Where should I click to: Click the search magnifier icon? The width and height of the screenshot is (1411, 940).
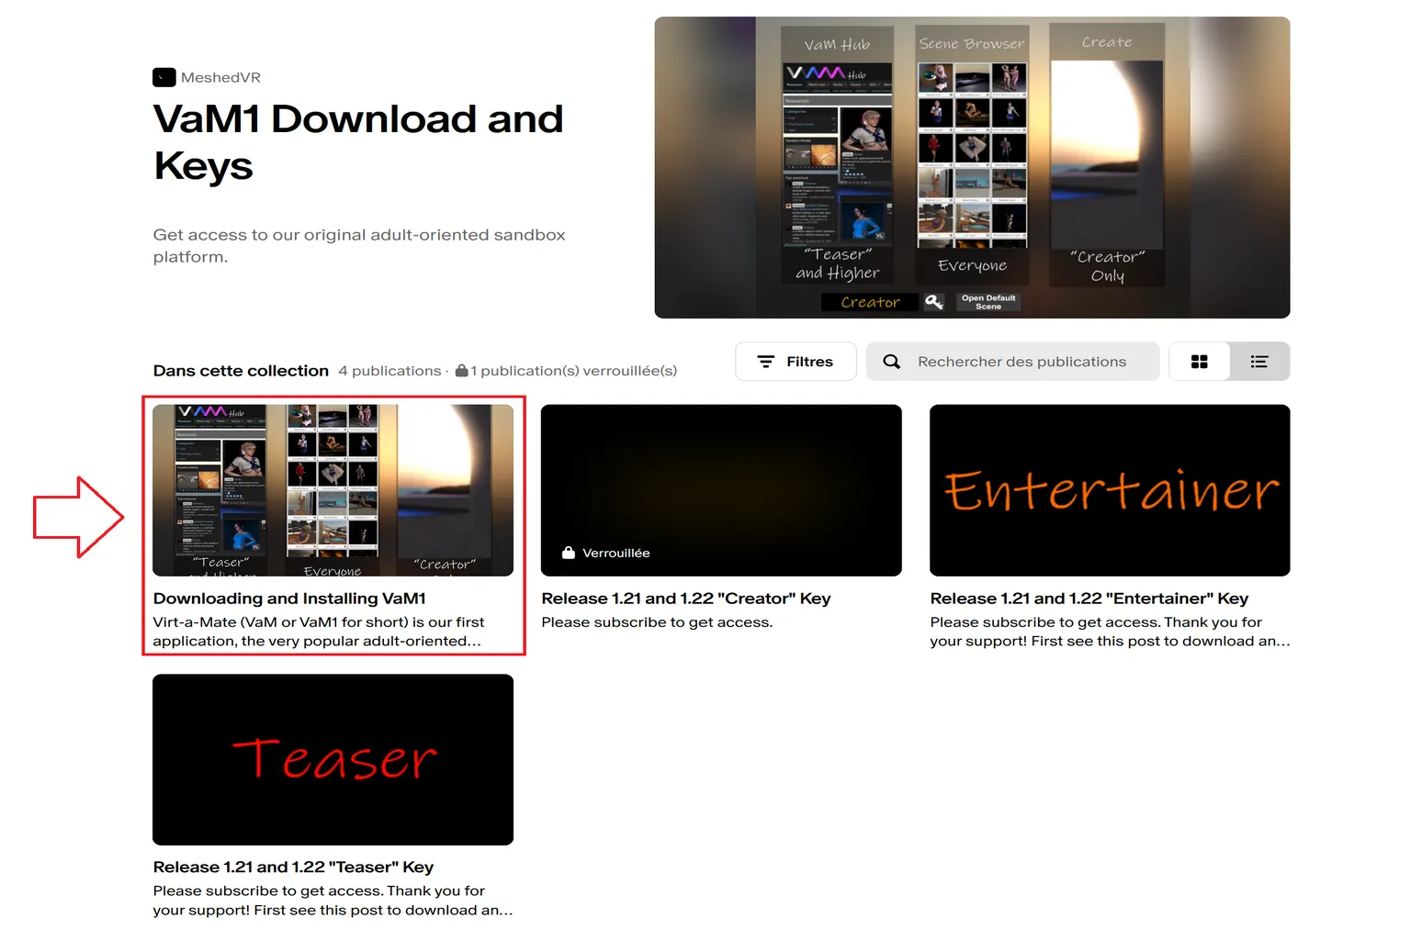(891, 362)
